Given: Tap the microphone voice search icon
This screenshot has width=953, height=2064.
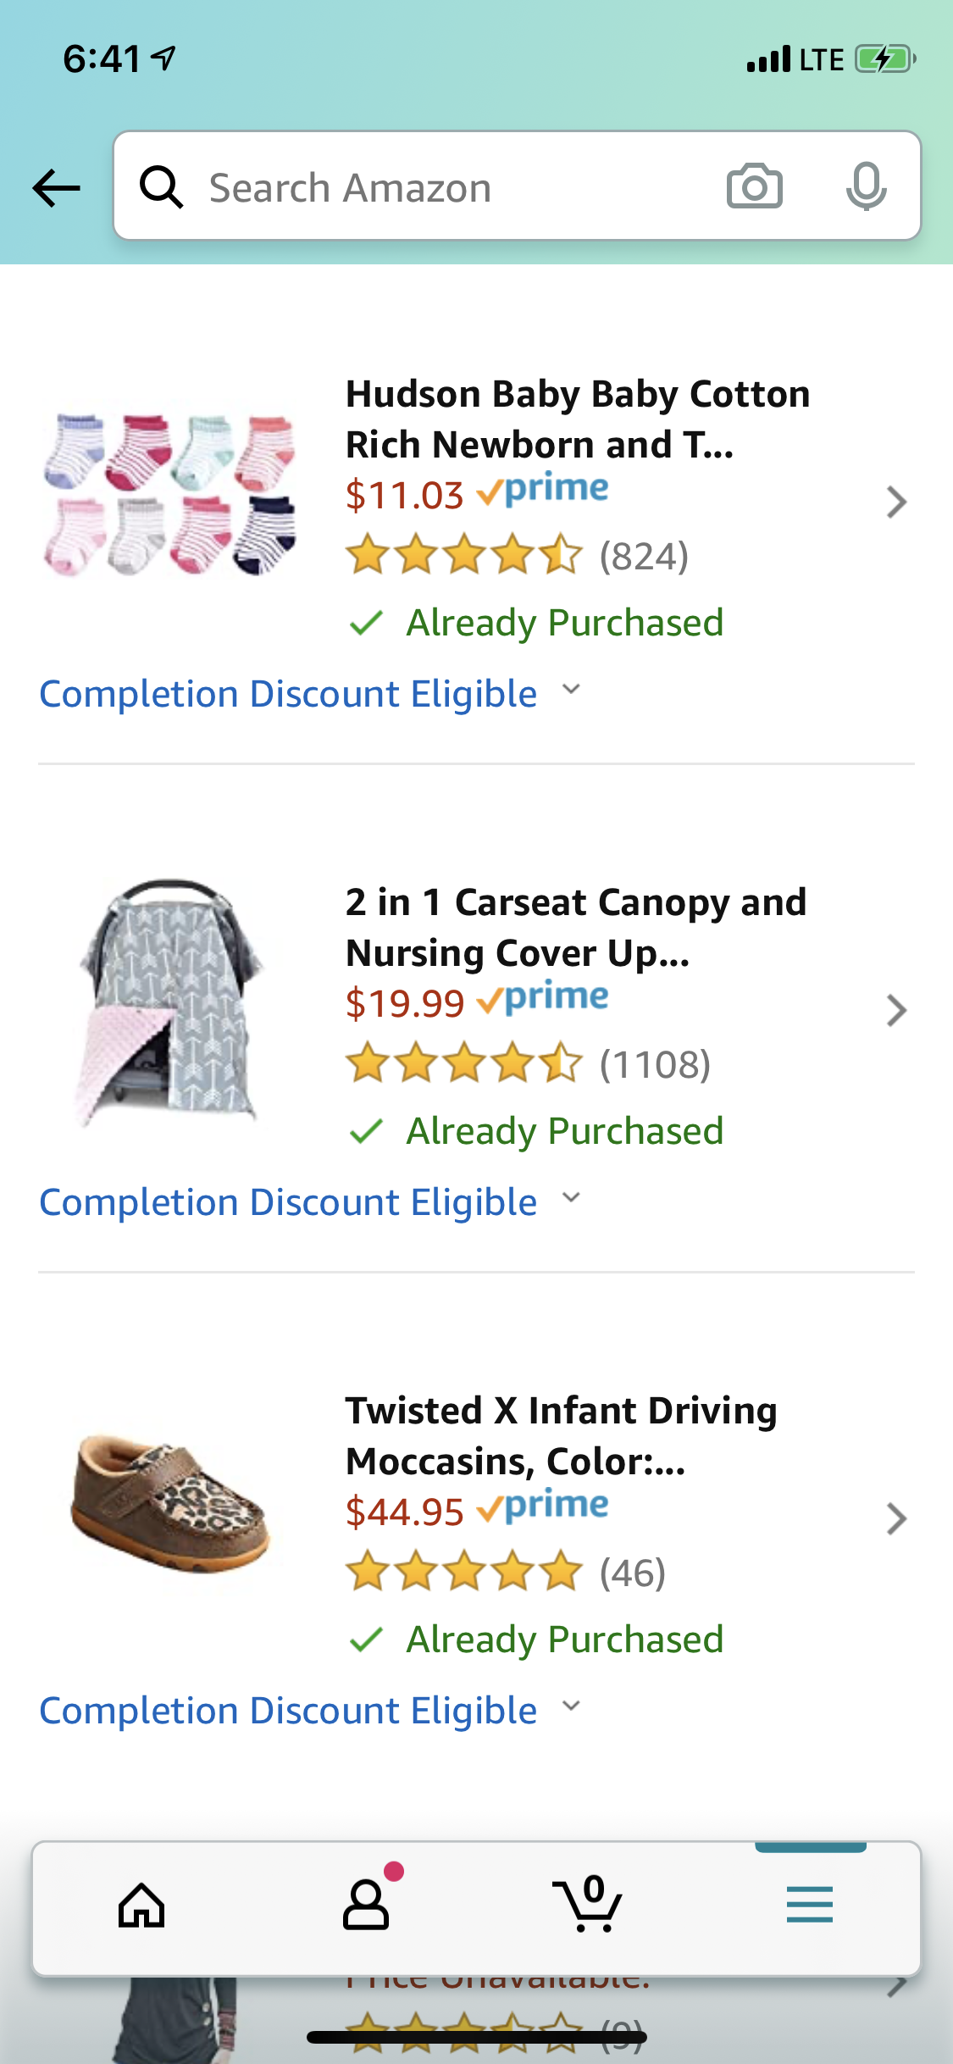Looking at the screenshot, I should 866,186.
